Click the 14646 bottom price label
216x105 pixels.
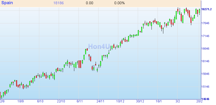point(205,99)
